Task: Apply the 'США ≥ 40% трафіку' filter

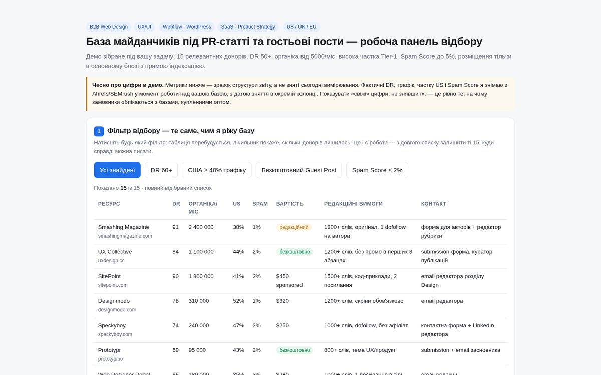Action: pyautogui.click(x=217, y=170)
